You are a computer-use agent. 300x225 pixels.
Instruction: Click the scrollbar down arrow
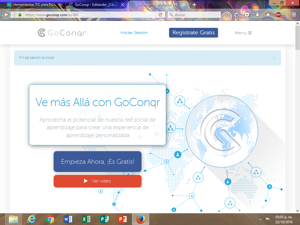[x=297, y=211]
